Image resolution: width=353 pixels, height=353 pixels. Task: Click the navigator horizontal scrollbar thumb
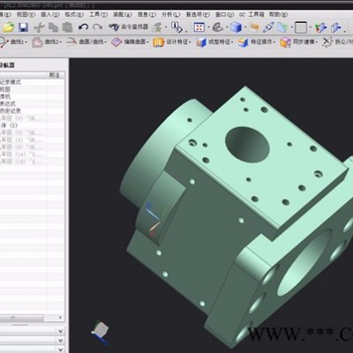point(21,318)
